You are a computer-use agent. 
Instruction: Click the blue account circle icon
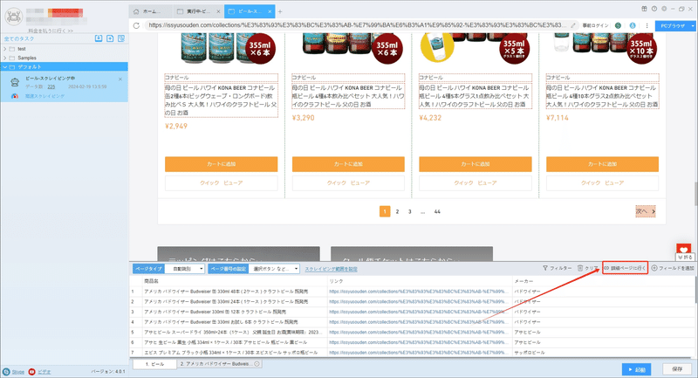coord(632,25)
